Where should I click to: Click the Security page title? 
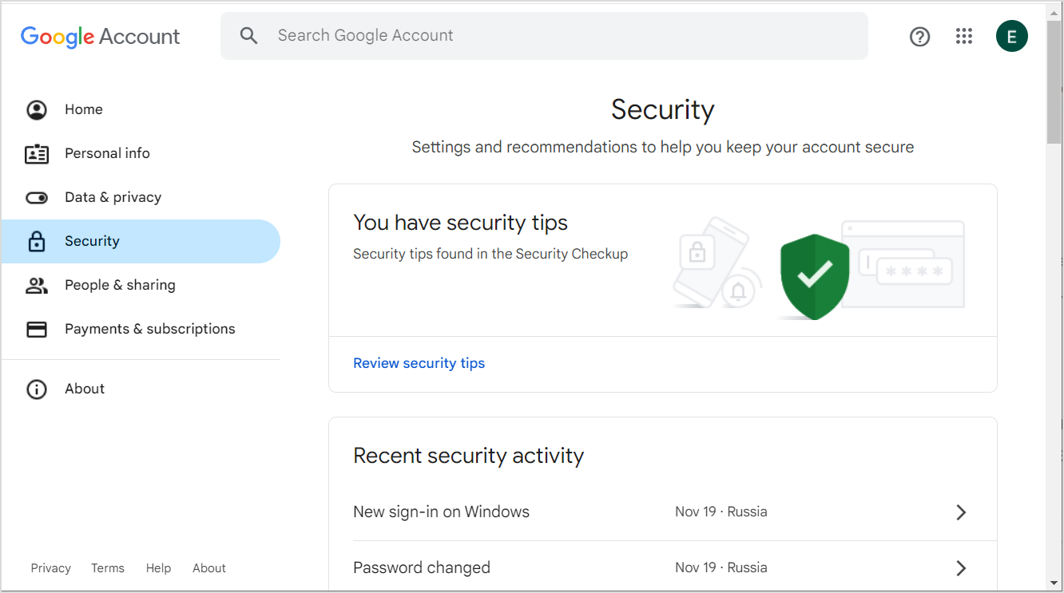point(662,109)
